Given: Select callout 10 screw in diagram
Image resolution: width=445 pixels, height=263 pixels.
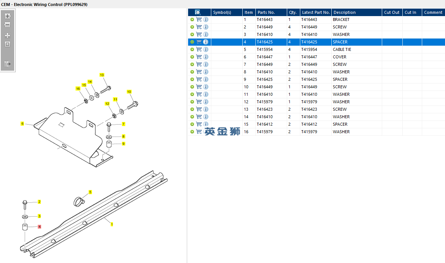Looking at the screenshot, I should [129, 92].
